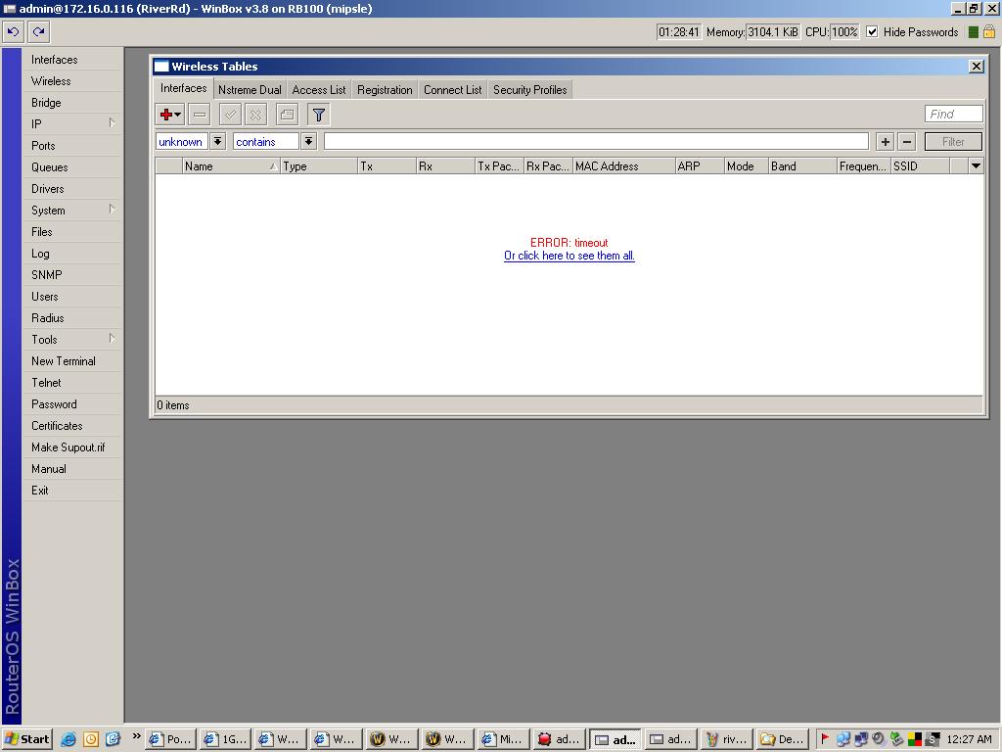
Task: Click the red flag system tray icon
Action: 825,739
